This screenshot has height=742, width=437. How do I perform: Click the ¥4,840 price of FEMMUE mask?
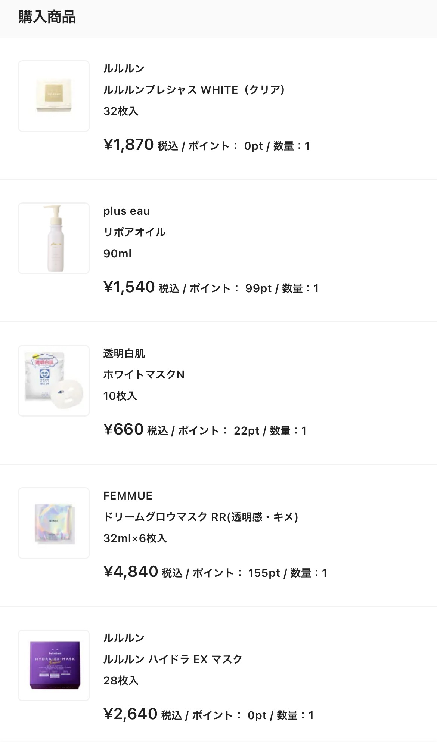pyautogui.click(x=131, y=572)
